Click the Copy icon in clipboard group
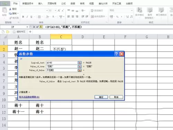Viewport: 173px width, 130px height. (x=10, y=14)
